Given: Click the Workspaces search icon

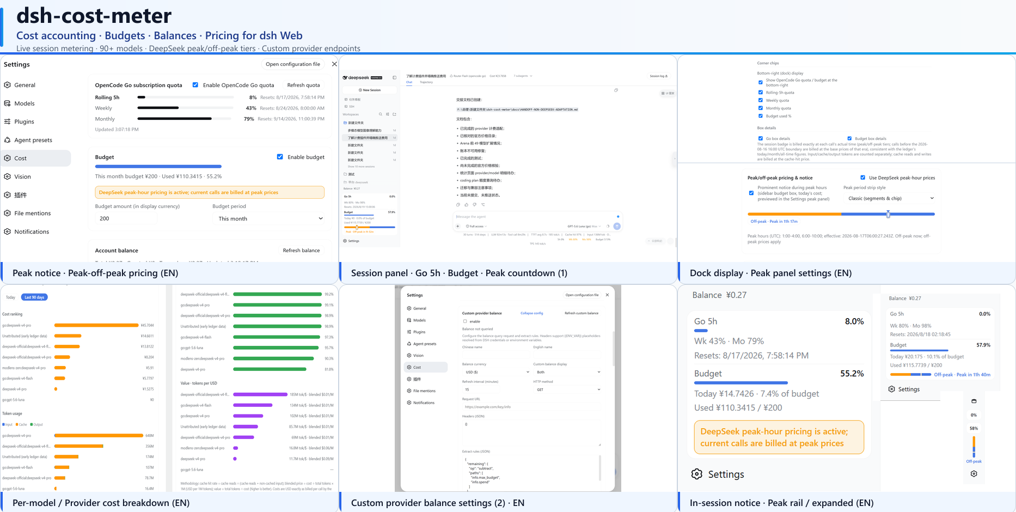Looking at the screenshot, I should pos(380,114).
